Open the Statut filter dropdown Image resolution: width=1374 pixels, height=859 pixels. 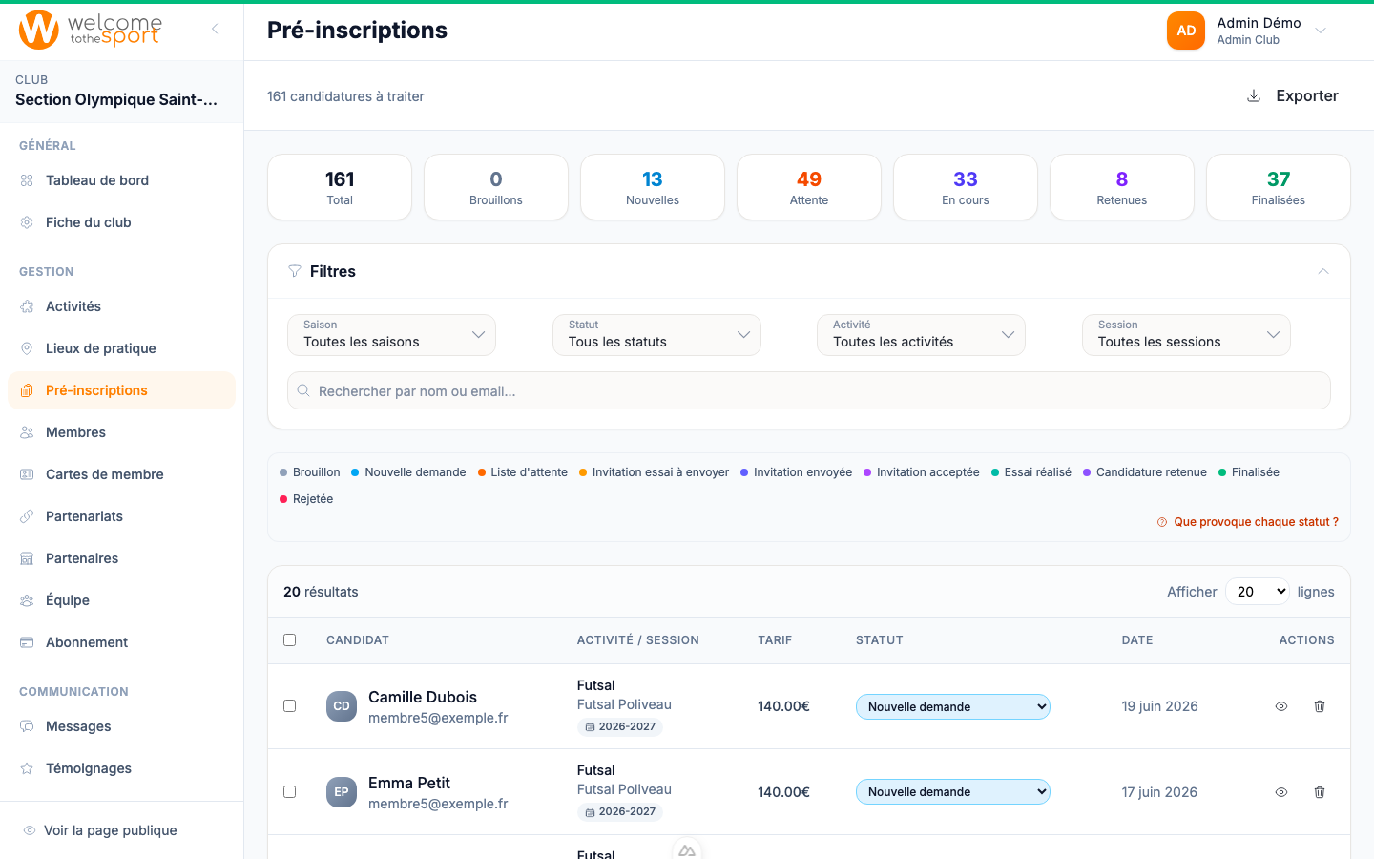[656, 335]
